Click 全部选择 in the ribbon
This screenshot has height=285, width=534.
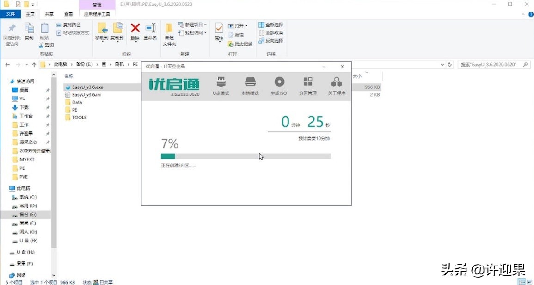pos(271,25)
